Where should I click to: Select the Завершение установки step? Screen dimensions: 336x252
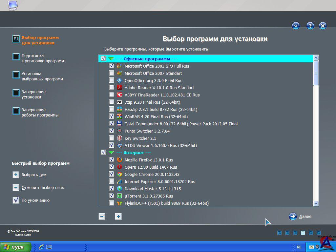(33, 94)
